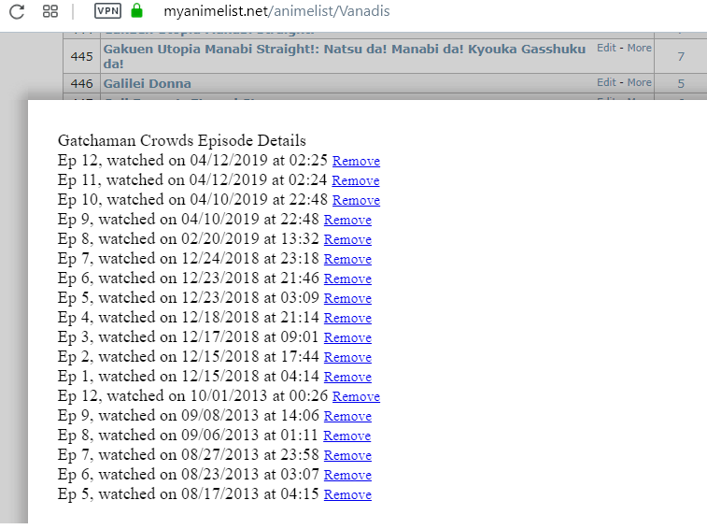Remove Ep 11 watched on 04/12/2019

coord(356,181)
